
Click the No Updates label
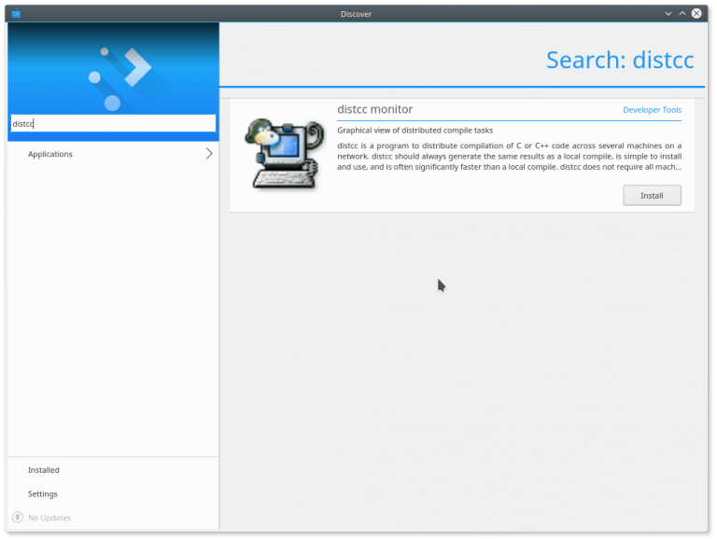pyautogui.click(x=49, y=518)
